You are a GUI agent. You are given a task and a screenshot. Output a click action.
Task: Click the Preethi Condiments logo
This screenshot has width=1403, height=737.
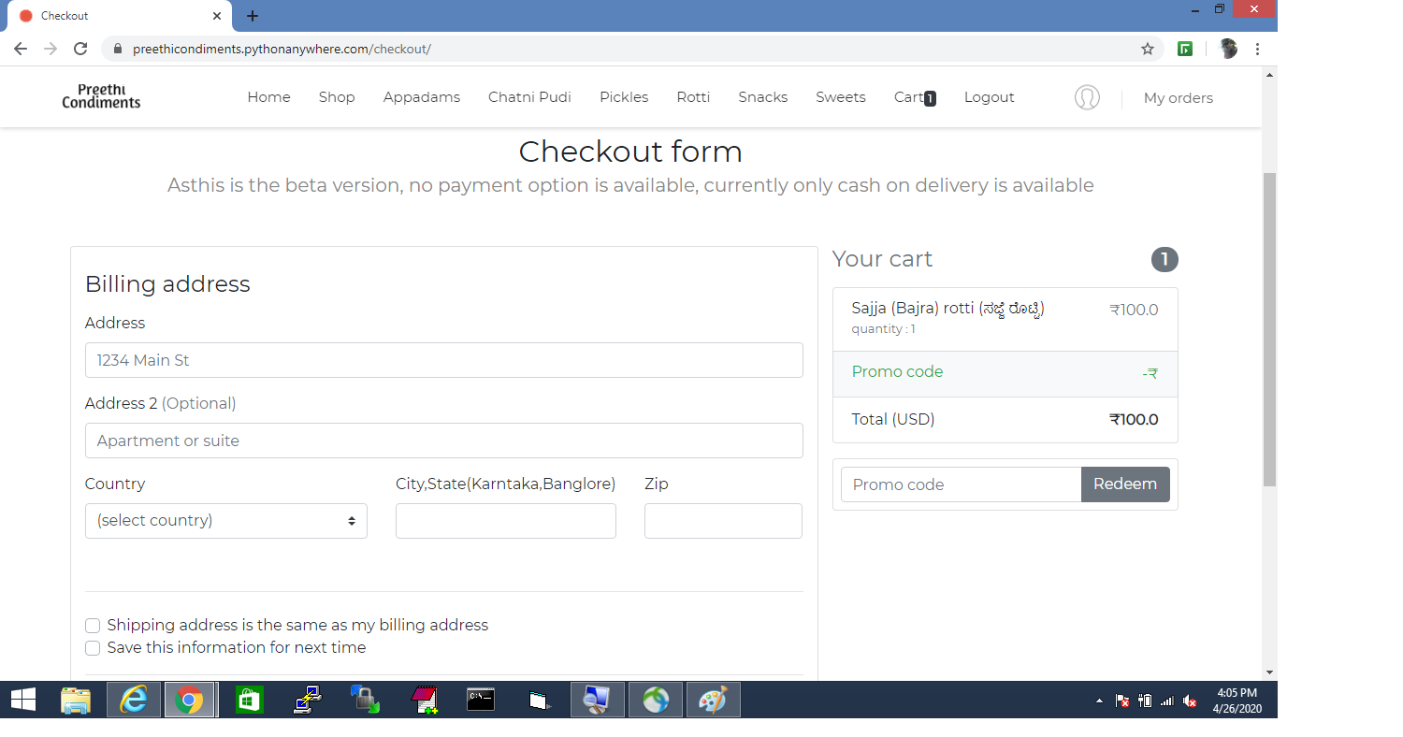coord(100,96)
